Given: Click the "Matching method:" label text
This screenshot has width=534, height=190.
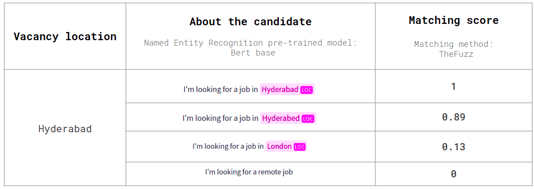Looking at the screenshot, I should (x=453, y=44).
